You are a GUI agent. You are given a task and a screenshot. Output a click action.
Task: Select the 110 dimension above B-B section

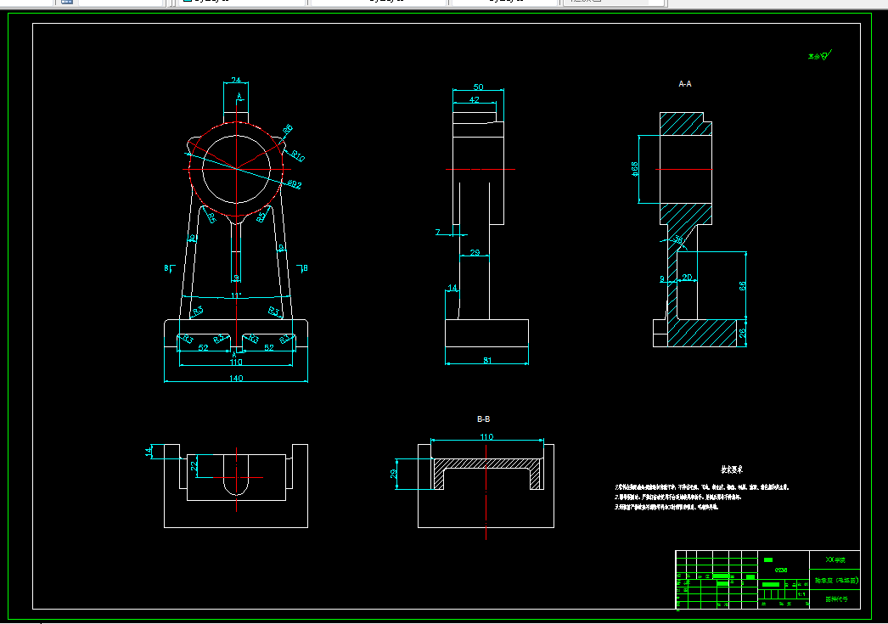(486, 436)
